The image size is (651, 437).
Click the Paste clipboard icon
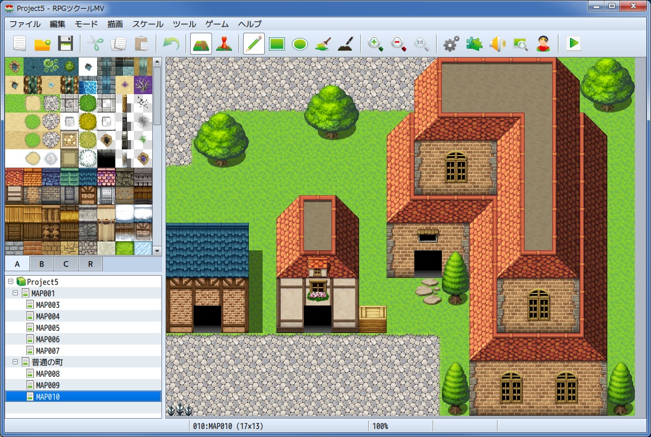(x=141, y=43)
